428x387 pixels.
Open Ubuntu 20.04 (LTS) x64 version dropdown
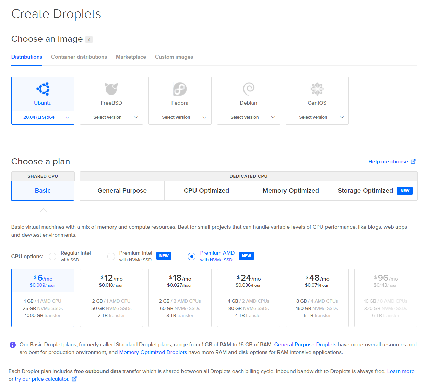click(43, 117)
